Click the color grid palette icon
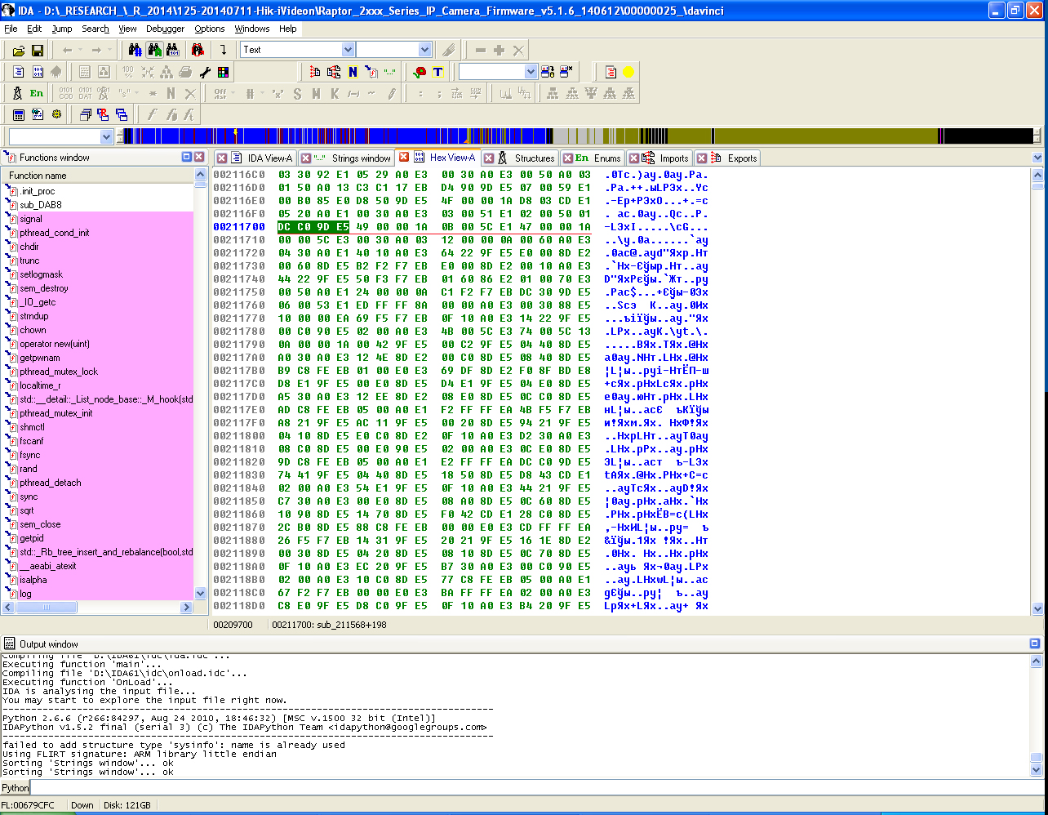The image size is (1048, 815). click(223, 72)
